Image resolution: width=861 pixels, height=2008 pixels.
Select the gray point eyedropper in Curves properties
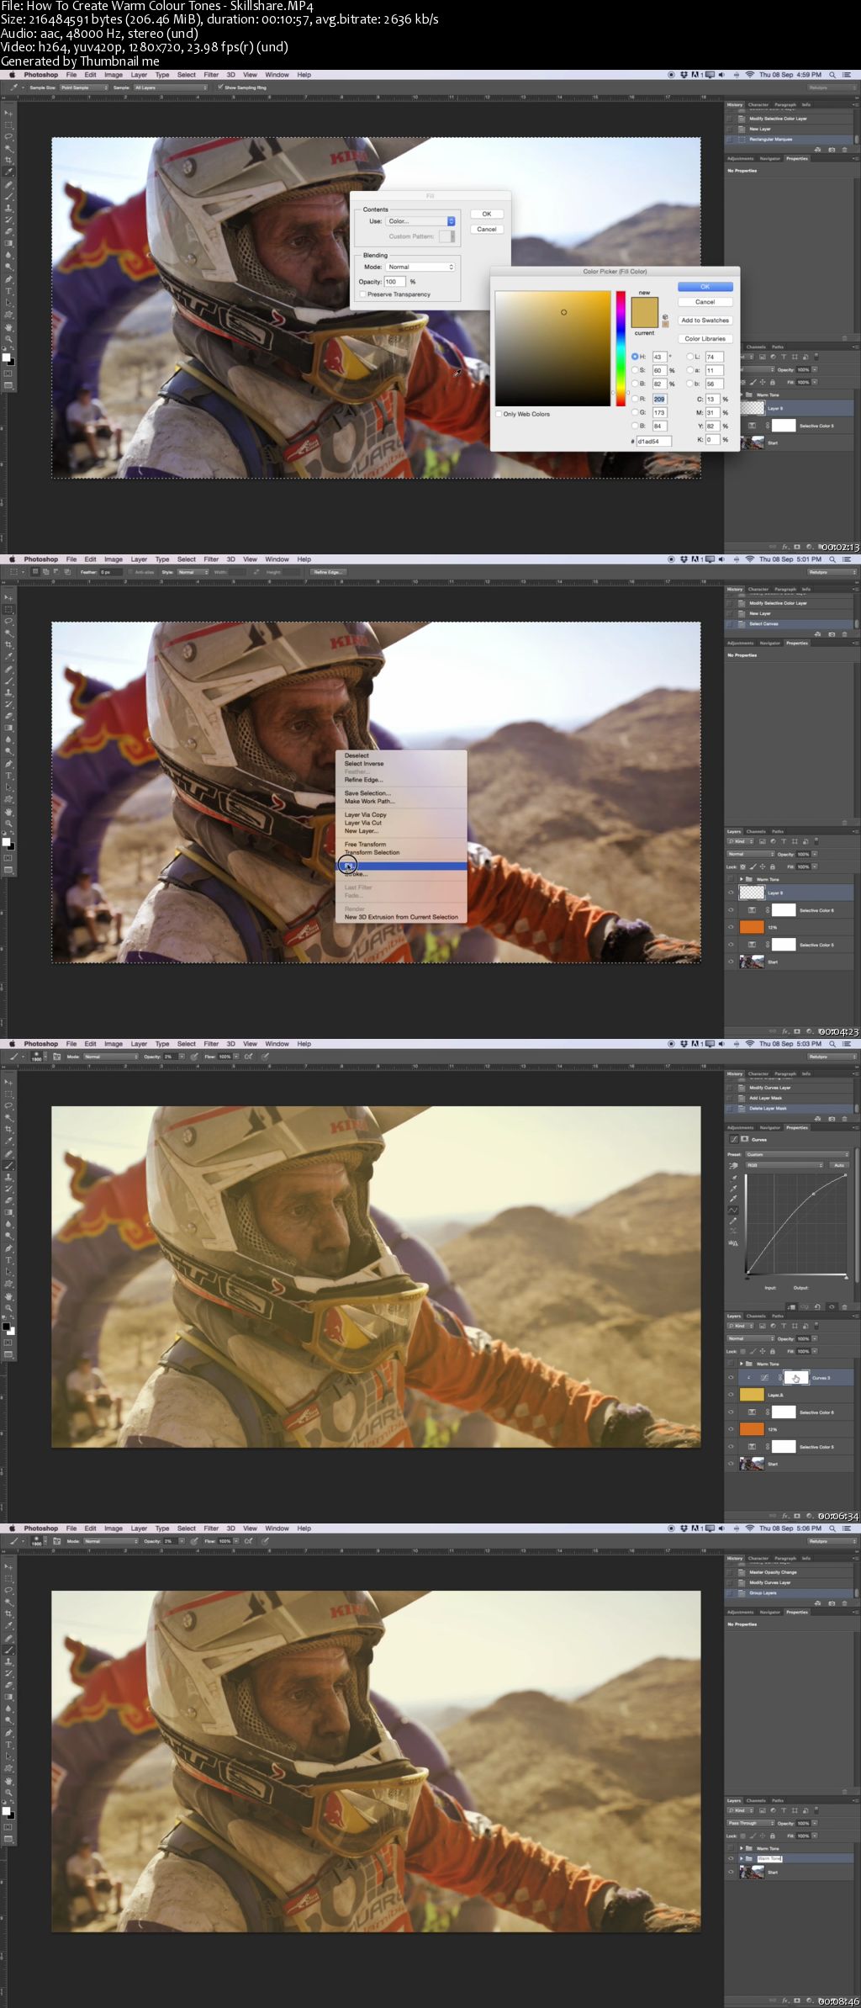tap(733, 1189)
